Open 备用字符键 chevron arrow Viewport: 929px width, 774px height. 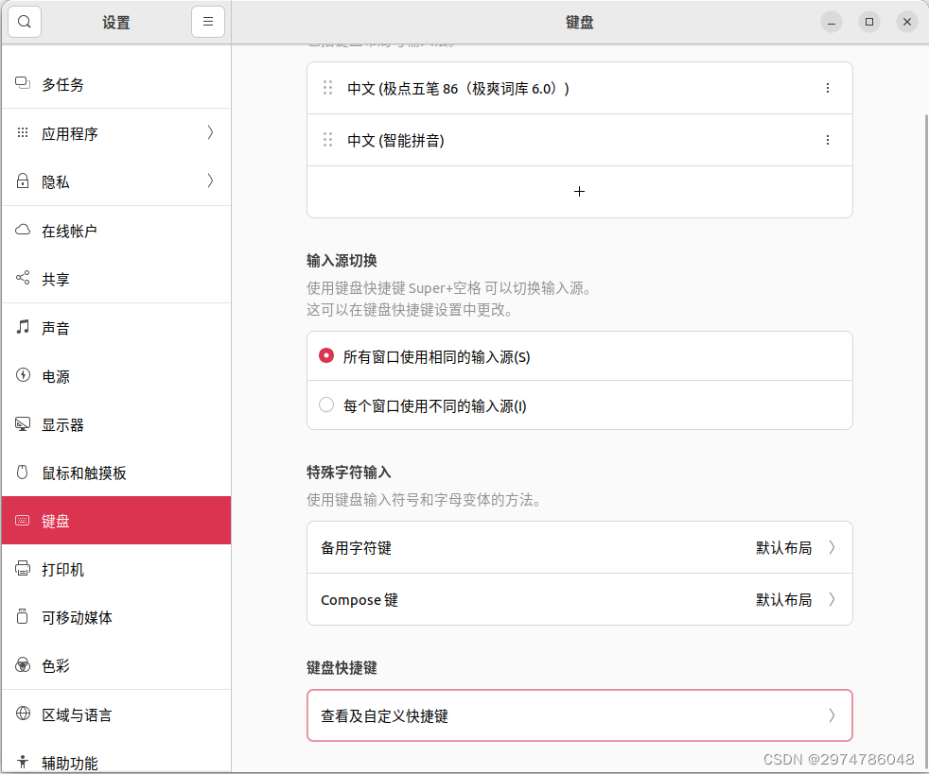point(832,547)
